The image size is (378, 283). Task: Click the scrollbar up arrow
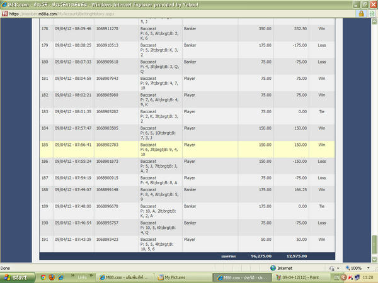coord(374,21)
